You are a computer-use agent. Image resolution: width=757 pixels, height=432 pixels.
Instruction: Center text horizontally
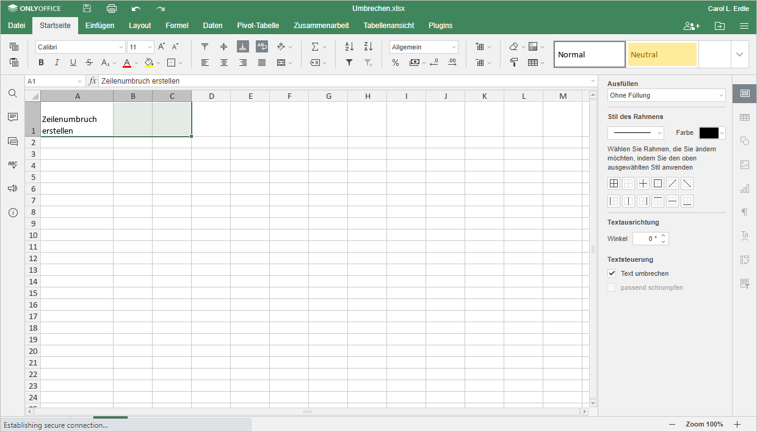(x=224, y=62)
